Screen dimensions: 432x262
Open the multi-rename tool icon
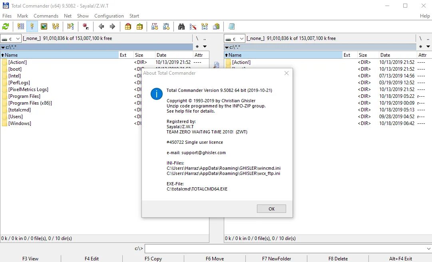[x=193, y=26]
